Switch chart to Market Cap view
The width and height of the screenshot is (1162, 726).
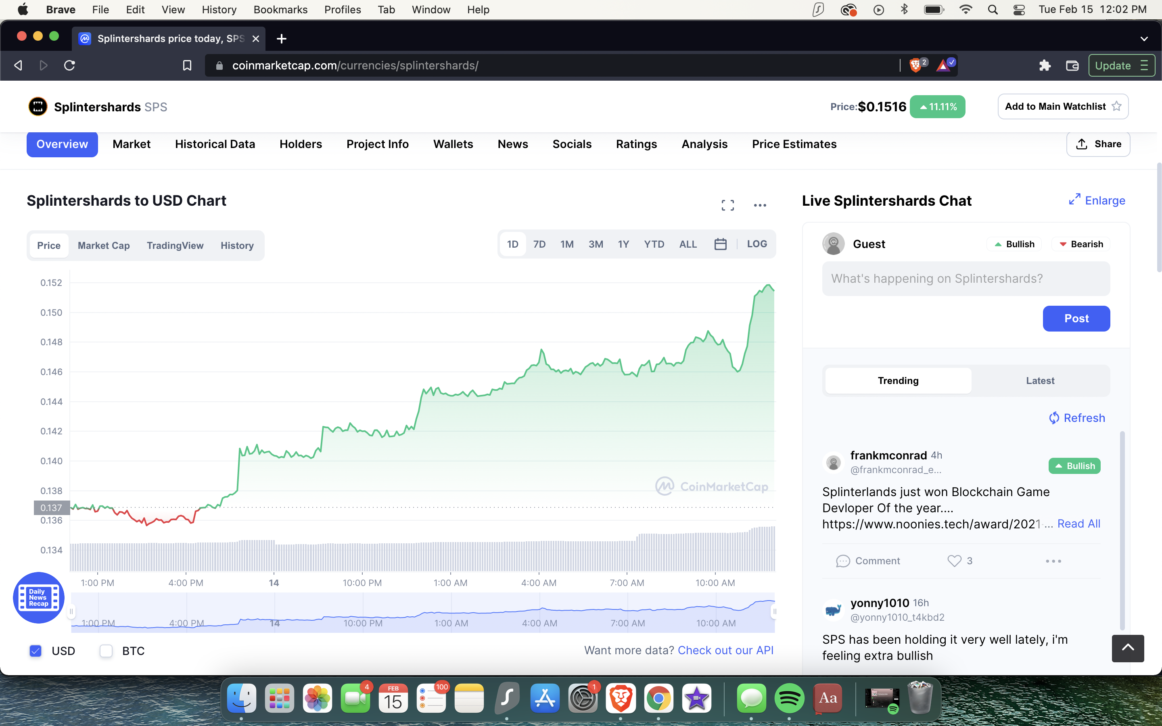(104, 245)
